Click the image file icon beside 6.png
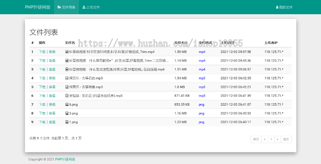Viewport: 321px width, 164px height. point(67,105)
